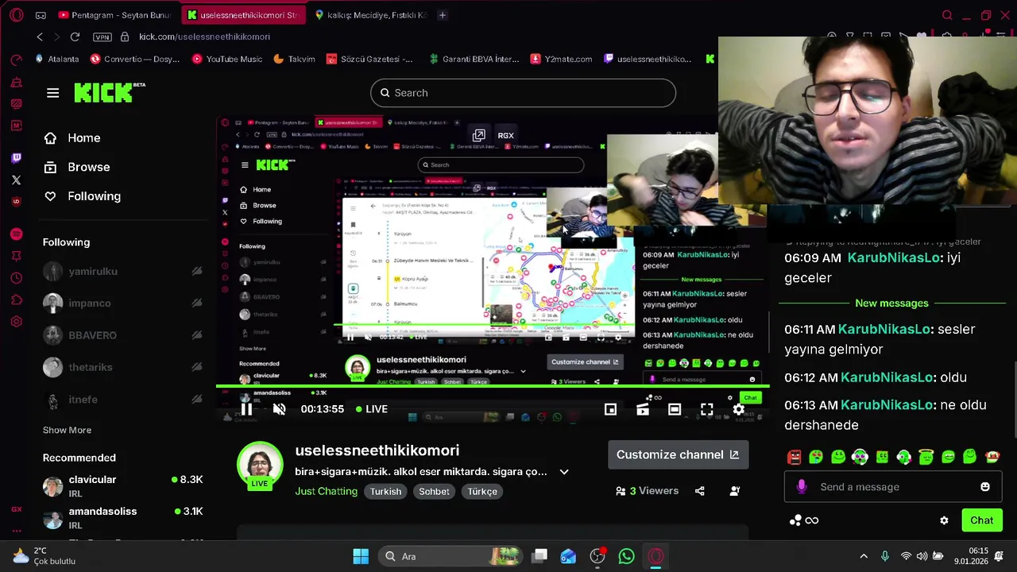Open mini player mode icon
The height and width of the screenshot is (572, 1017).
pyautogui.click(x=610, y=409)
